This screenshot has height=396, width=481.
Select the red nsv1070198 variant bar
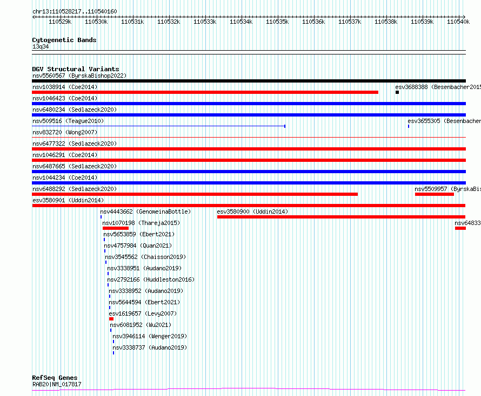116,228
